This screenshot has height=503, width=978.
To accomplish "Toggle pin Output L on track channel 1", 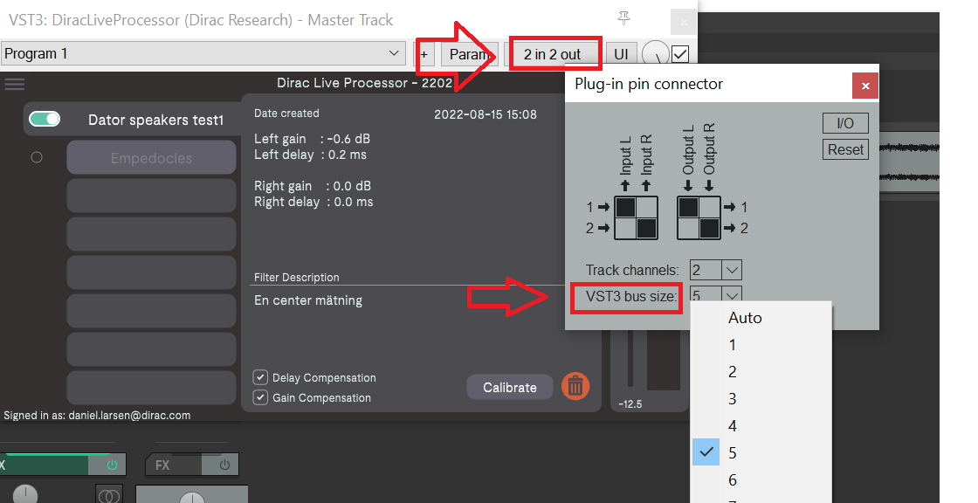I will pos(689,207).
